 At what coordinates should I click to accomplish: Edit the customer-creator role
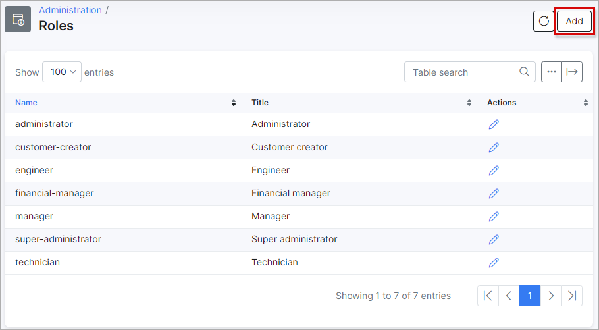click(x=494, y=148)
